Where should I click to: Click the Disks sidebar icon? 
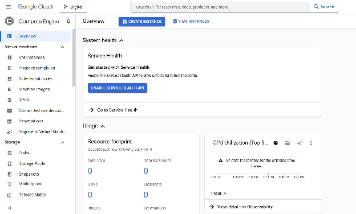pos(9,153)
